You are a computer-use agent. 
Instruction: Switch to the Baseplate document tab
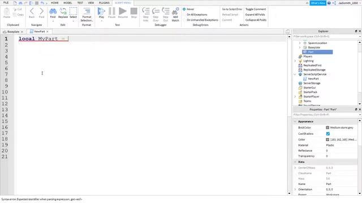(x=13, y=32)
